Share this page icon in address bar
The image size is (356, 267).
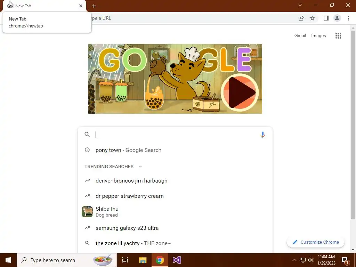[301, 18]
